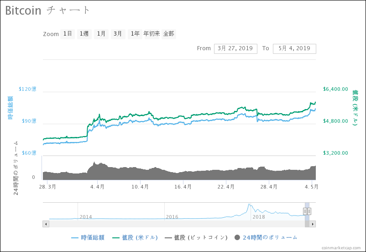The height and width of the screenshot is (252, 366).
Task: Click the 4. 5月 x-axis label
Action: [x=311, y=187]
